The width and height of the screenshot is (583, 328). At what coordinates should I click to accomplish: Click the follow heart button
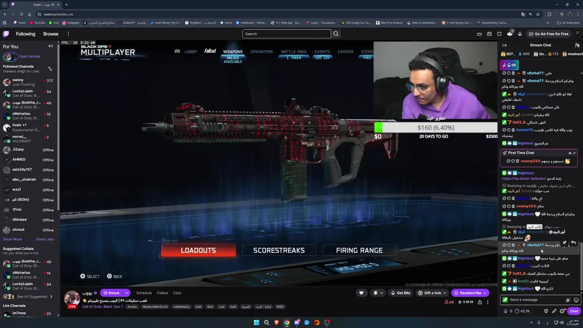(x=361, y=293)
